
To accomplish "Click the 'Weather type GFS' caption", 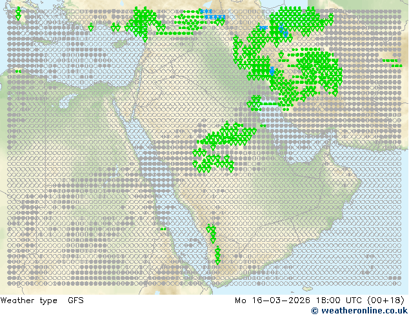I will coord(42,301).
